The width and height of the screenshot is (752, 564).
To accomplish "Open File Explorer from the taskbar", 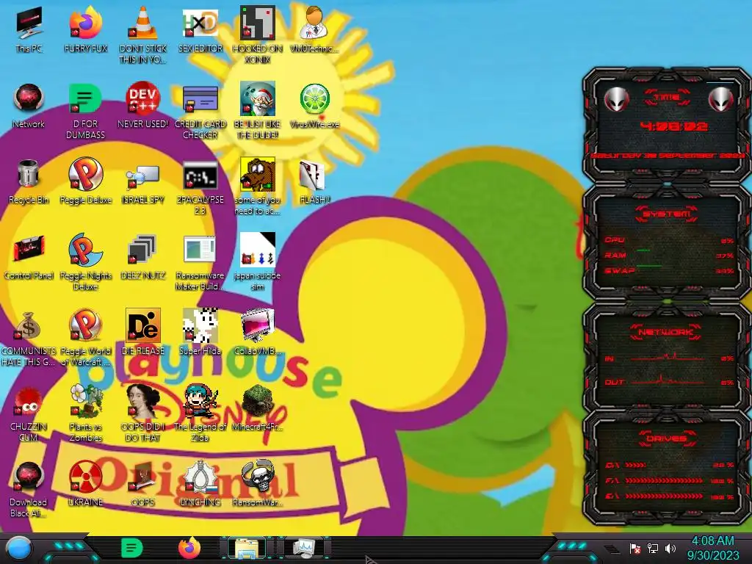I will pos(246,549).
